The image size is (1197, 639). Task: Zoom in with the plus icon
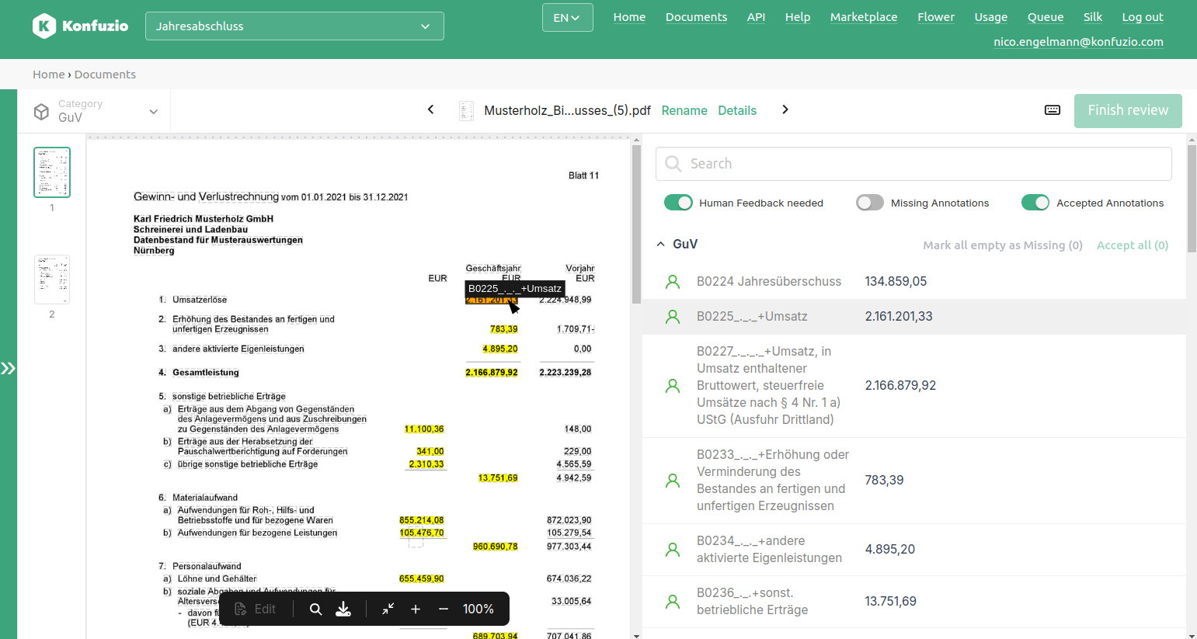point(416,609)
